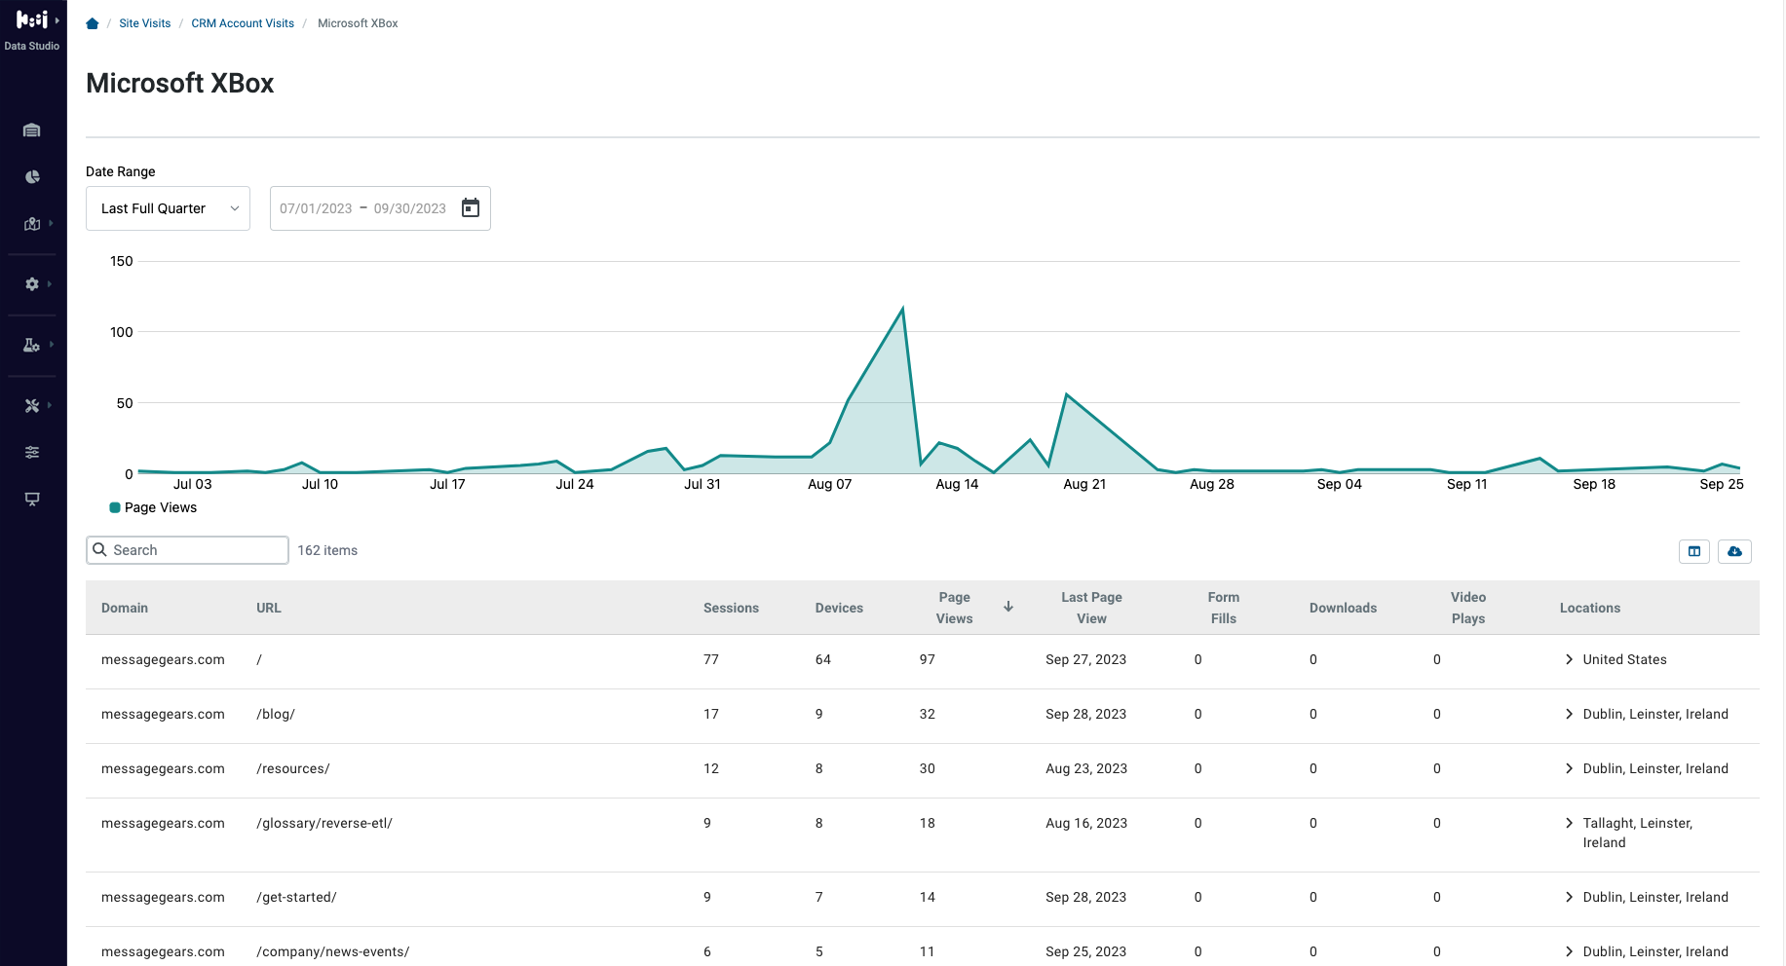Click the Site Visits breadcrumb link
Viewport: 1786px width, 966px height.
[145, 23]
